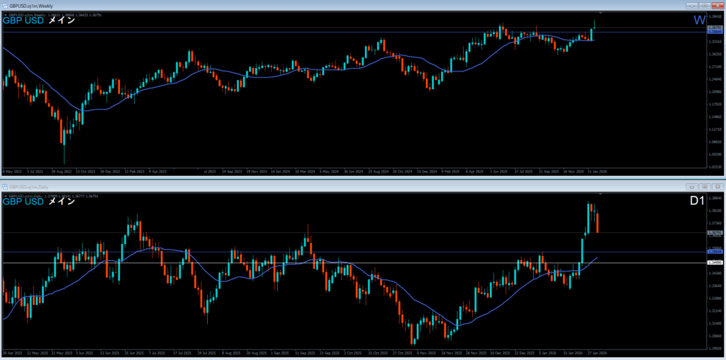The height and width of the screenshot is (360, 726).
Task: Click the 1.36791 current price label on Daily chart
Action: 715,233
